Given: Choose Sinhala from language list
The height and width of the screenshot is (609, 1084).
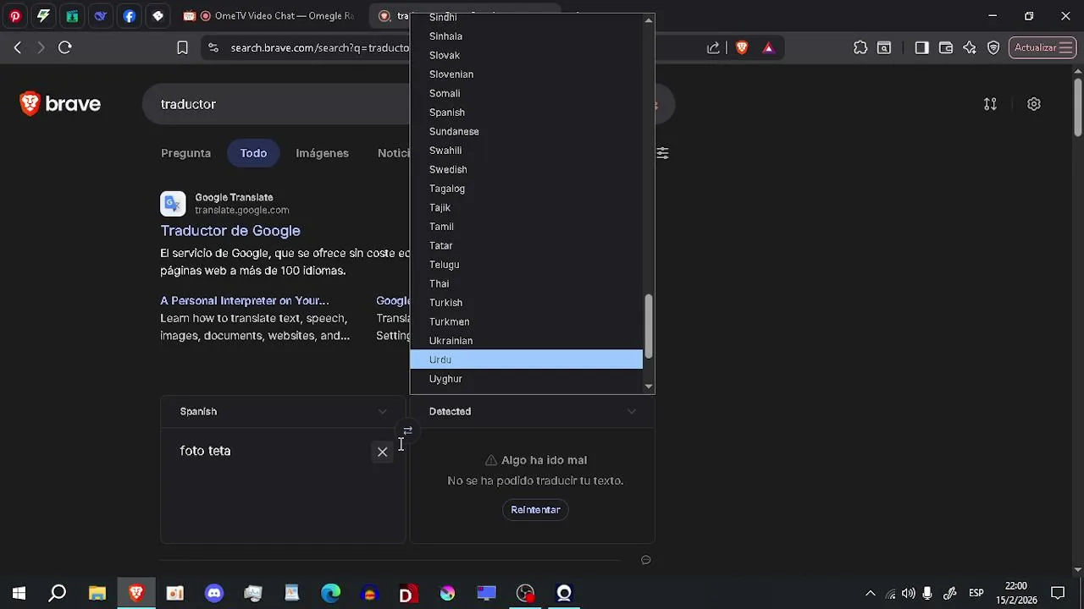Looking at the screenshot, I should 526,36.
